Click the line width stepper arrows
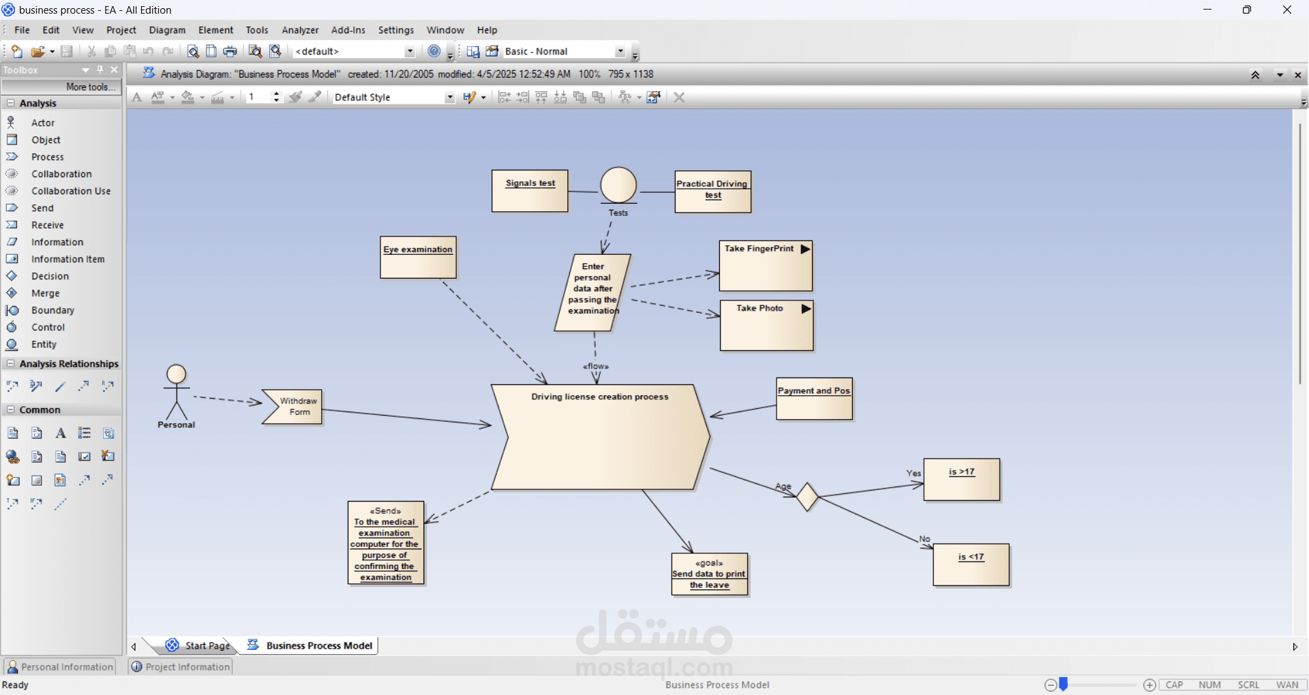This screenshot has height=695, width=1309. (x=276, y=97)
